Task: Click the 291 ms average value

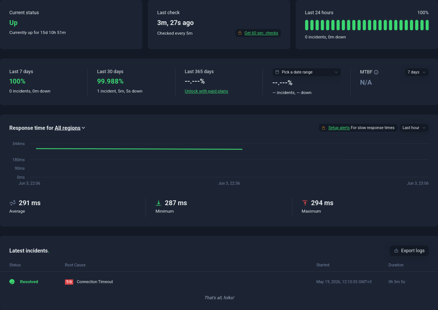Action: click(x=29, y=203)
